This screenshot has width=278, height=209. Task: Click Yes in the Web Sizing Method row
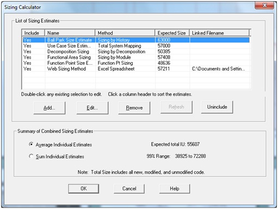[x=27, y=69]
